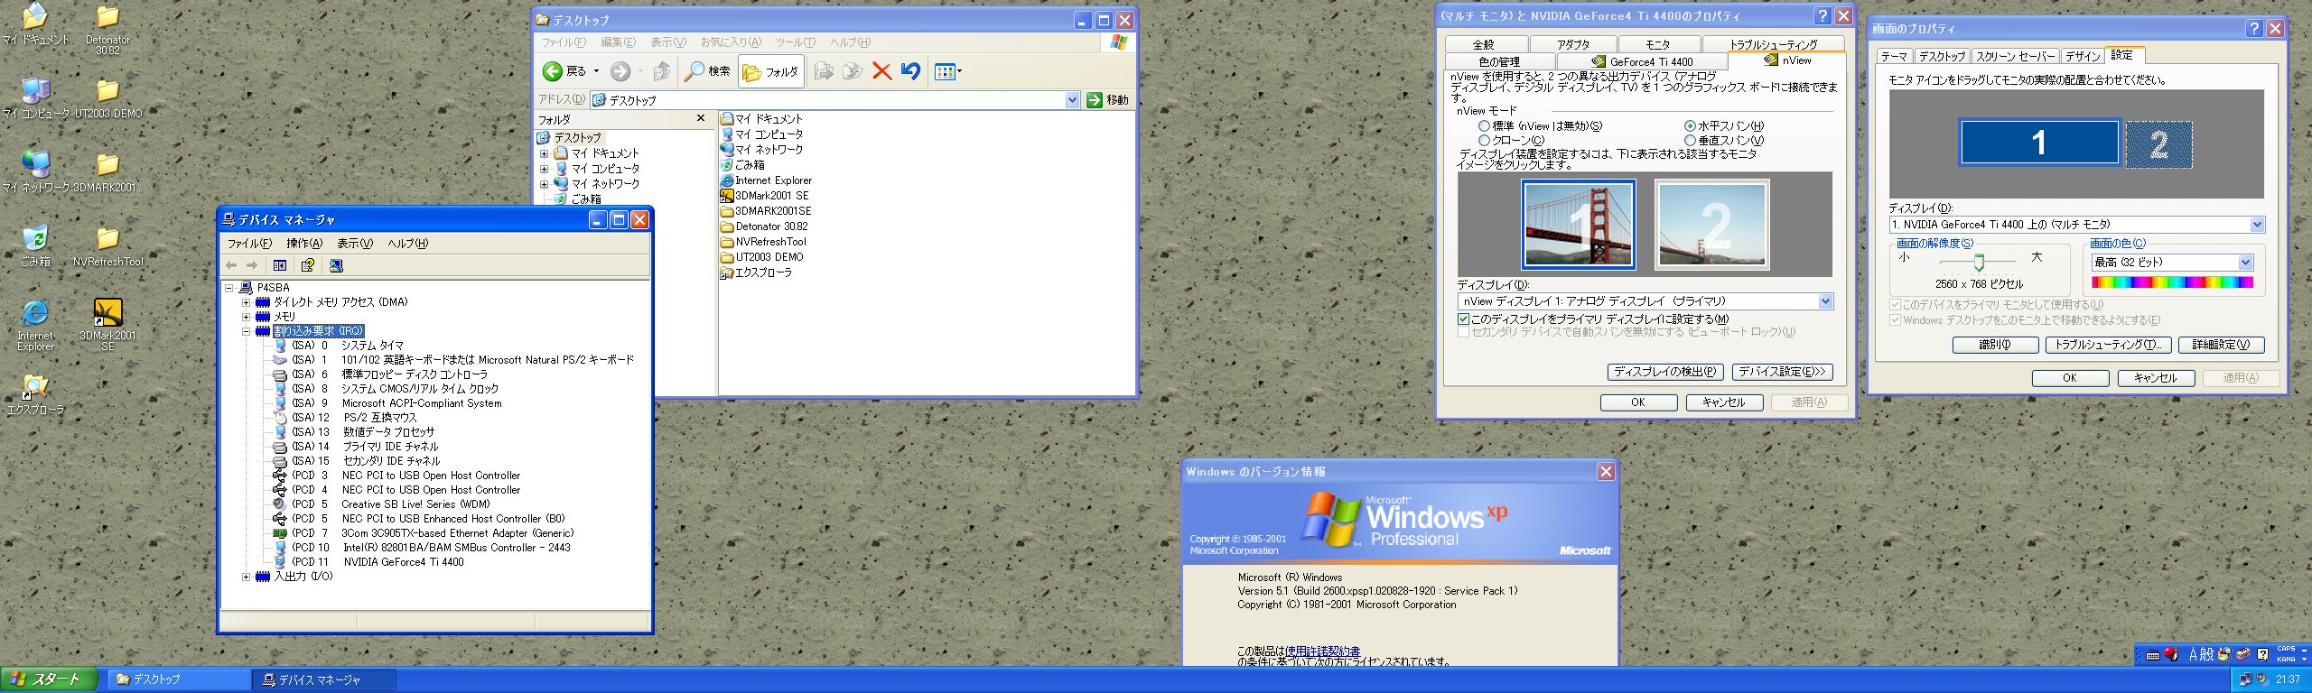Open ごみ箱 desktop icon

(35, 245)
